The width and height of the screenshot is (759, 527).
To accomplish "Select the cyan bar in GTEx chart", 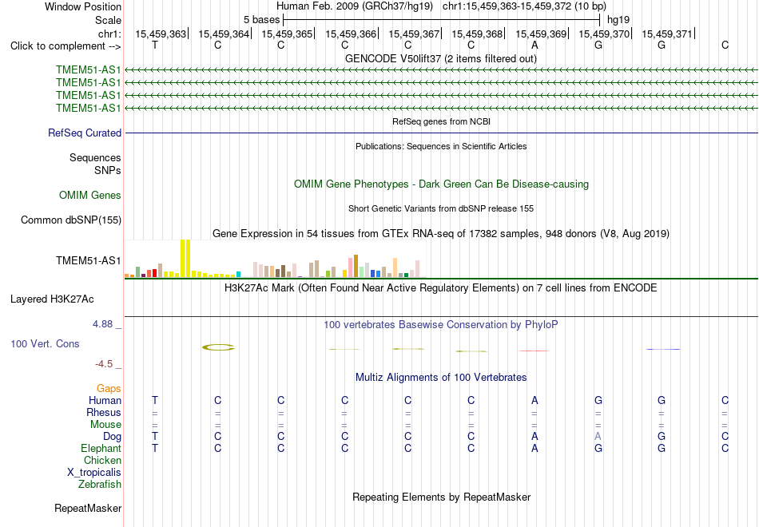I will [x=238, y=274].
